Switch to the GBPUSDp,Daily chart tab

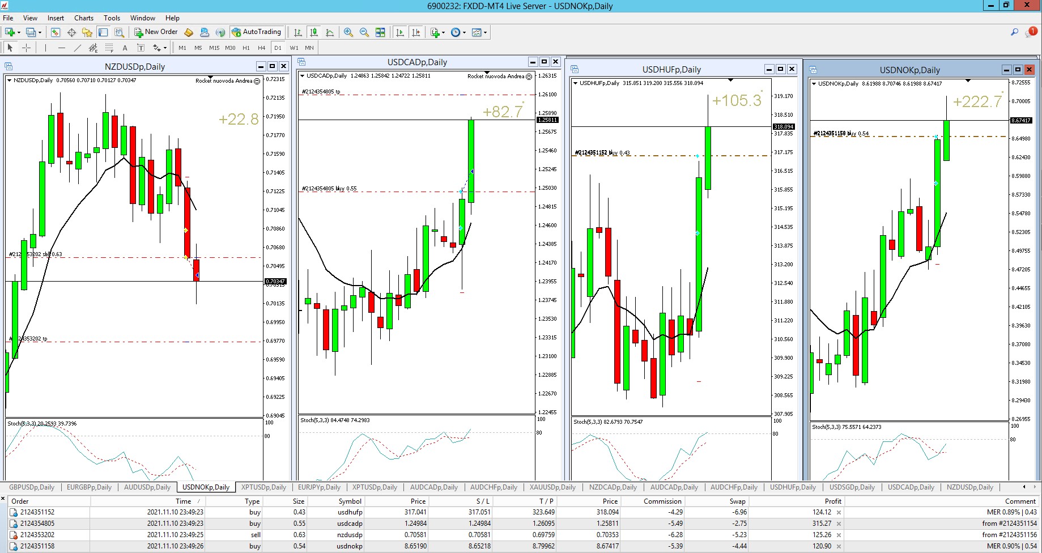click(x=32, y=487)
